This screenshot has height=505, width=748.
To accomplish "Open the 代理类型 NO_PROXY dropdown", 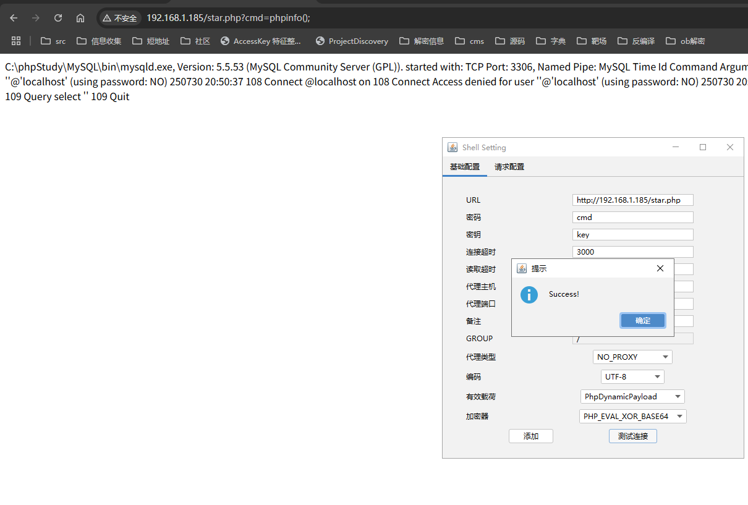I will [632, 357].
